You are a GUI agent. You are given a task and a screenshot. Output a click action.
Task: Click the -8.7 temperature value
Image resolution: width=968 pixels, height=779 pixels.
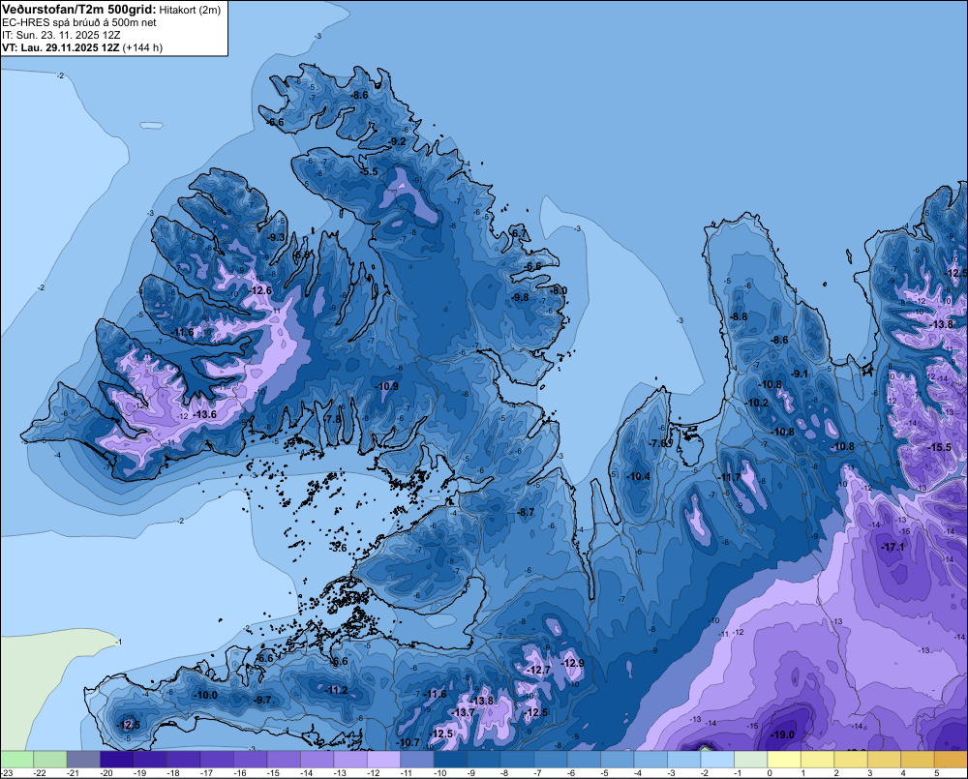526,512
